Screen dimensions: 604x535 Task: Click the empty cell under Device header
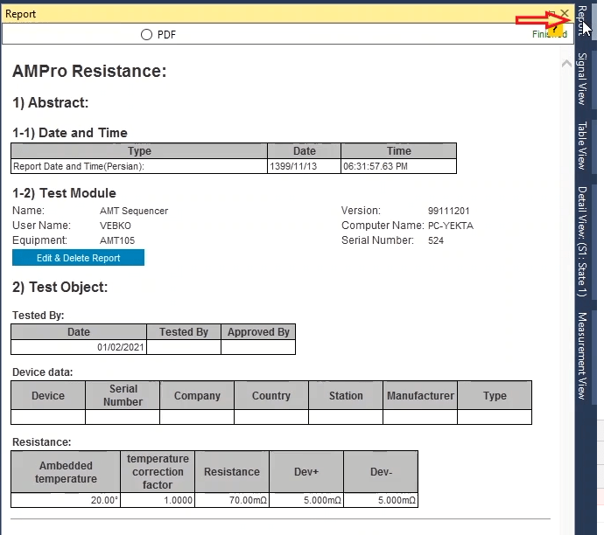[48, 417]
